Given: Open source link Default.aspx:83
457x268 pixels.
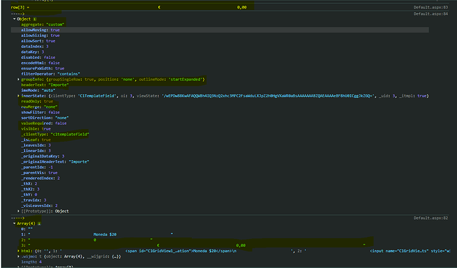Looking at the screenshot, I should 431,7.
